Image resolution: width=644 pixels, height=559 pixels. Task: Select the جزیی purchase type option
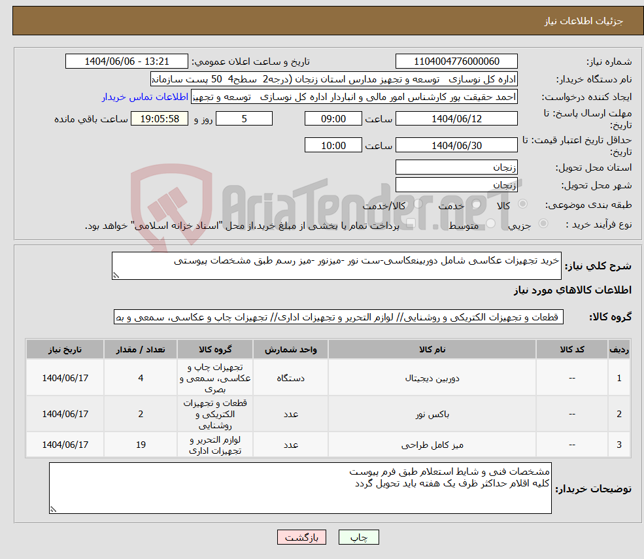[543, 223]
